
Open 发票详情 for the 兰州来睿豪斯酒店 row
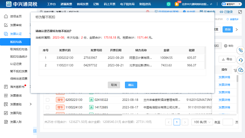click(224, 100)
